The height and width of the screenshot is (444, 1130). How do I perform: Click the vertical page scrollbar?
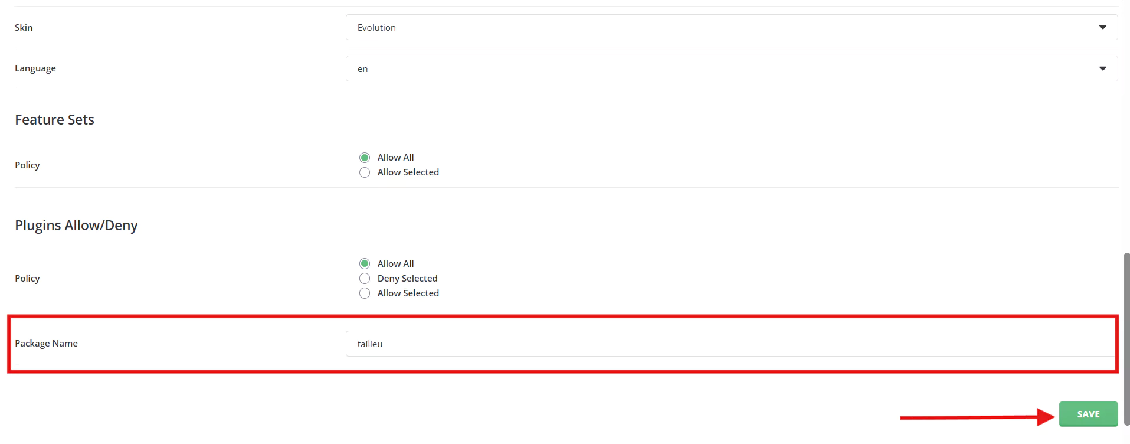click(x=1126, y=337)
